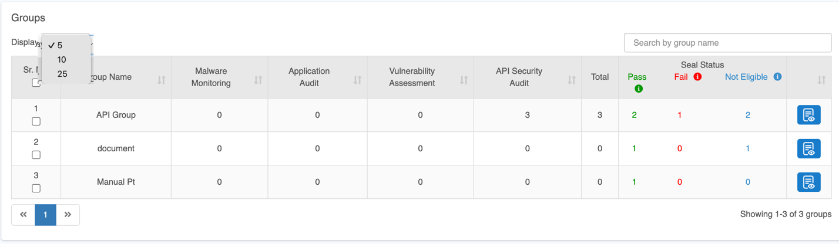Image resolution: width=839 pixels, height=244 pixels.
Task: Click the Search by group name field
Action: (727, 43)
